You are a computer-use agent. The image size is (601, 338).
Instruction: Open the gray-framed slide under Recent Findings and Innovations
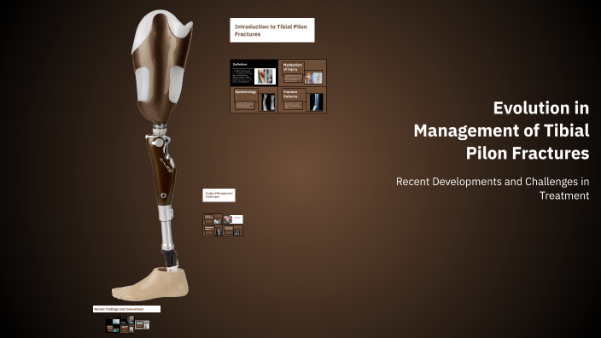click(143, 325)
